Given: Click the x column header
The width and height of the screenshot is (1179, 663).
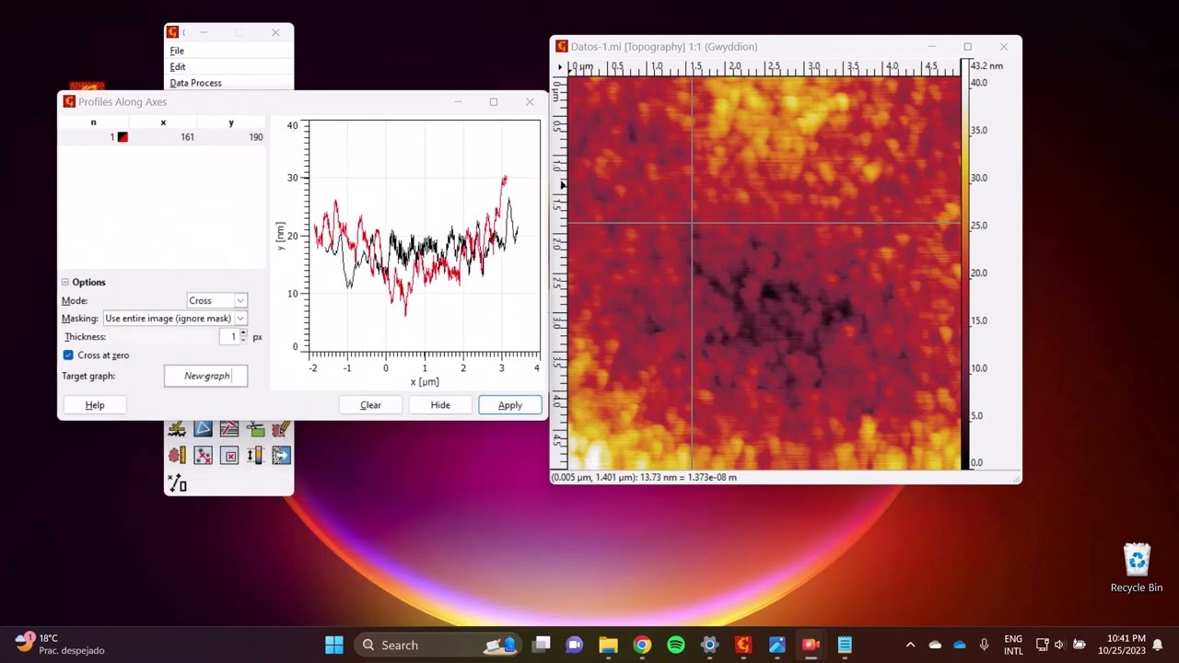Looking at the screenshot, I should [x=163, y=122].
